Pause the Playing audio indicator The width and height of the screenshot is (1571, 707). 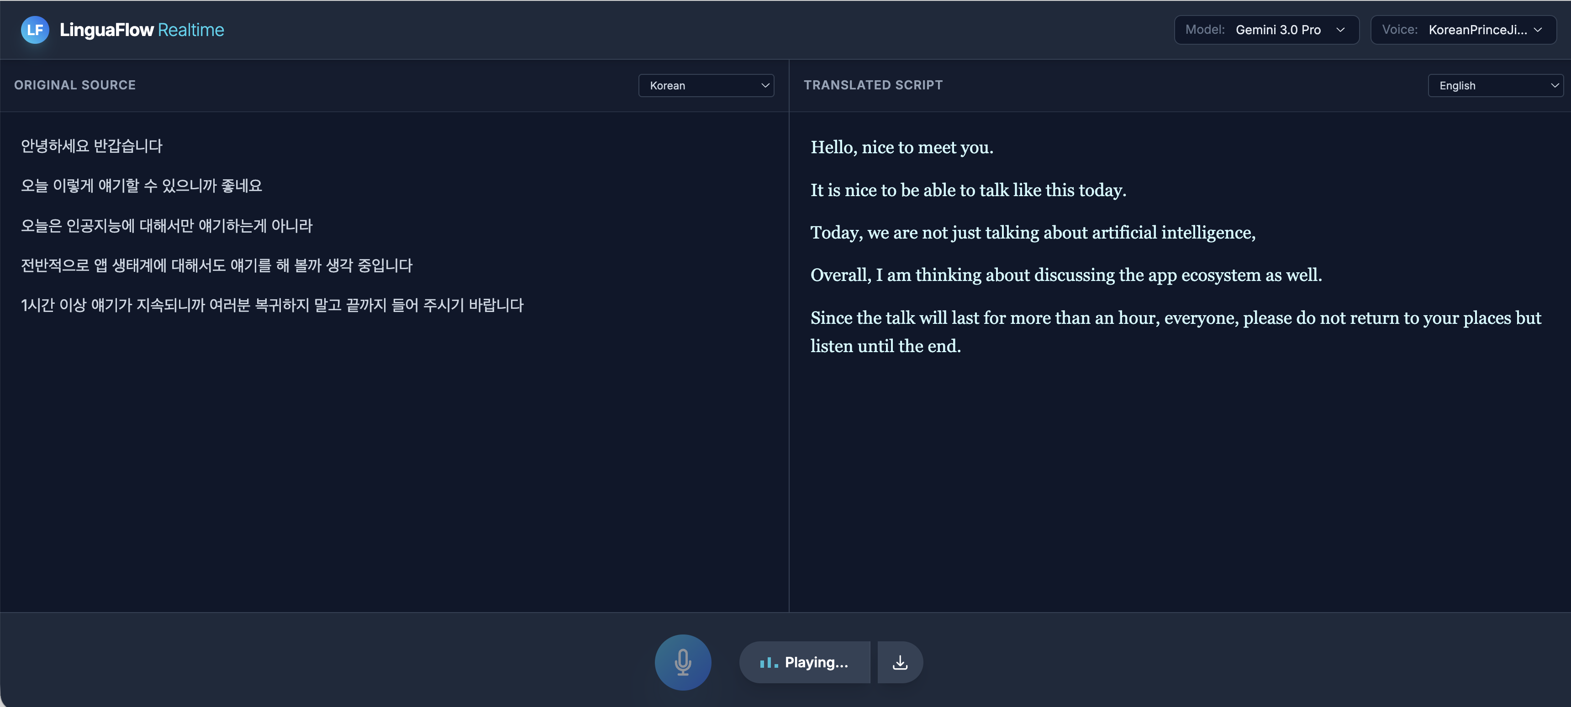tap(804, 662)
